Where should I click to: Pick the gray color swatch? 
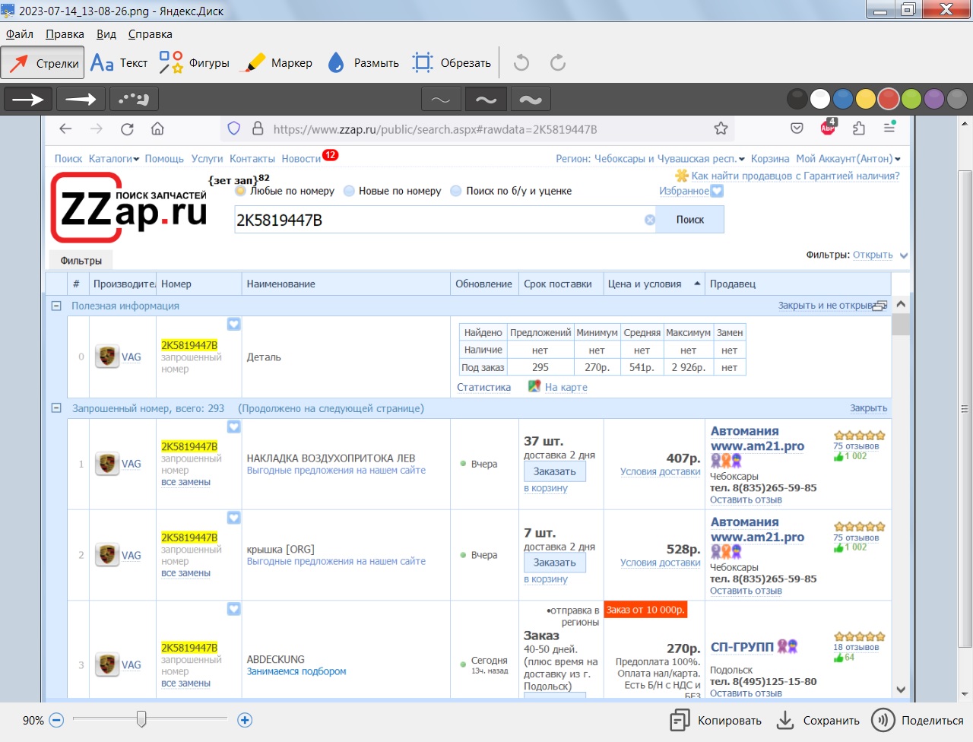tap(957, 99)
